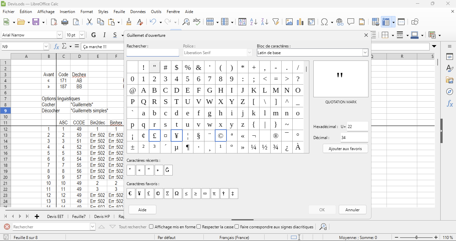Viewport: 456px width, 241px height.
Task: Open the Données menu
Action: pyautogui.click(x=138, y=12)
